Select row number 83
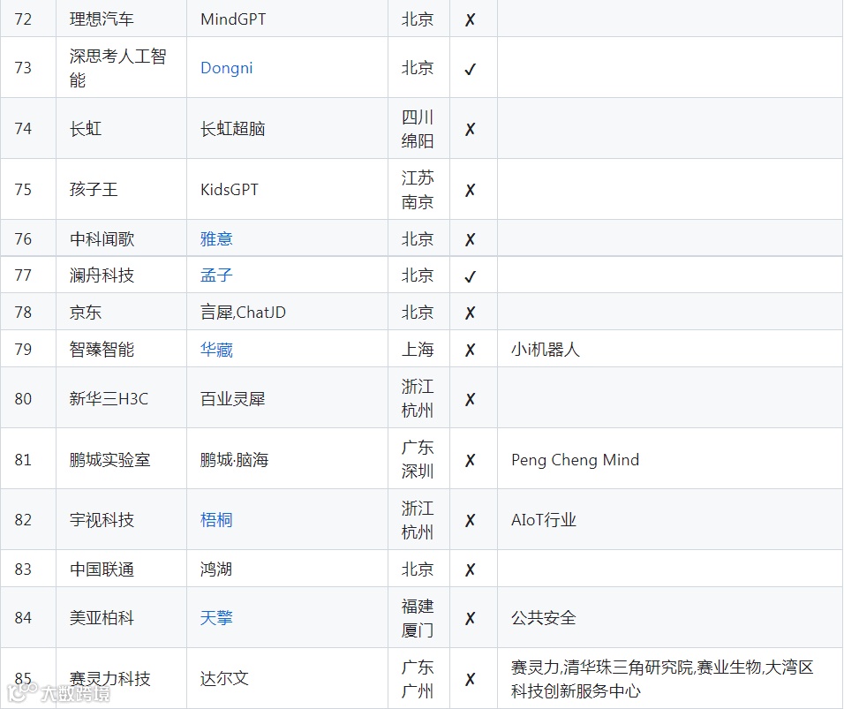Viewport: 844px width, 709px height. pos(23,569)
